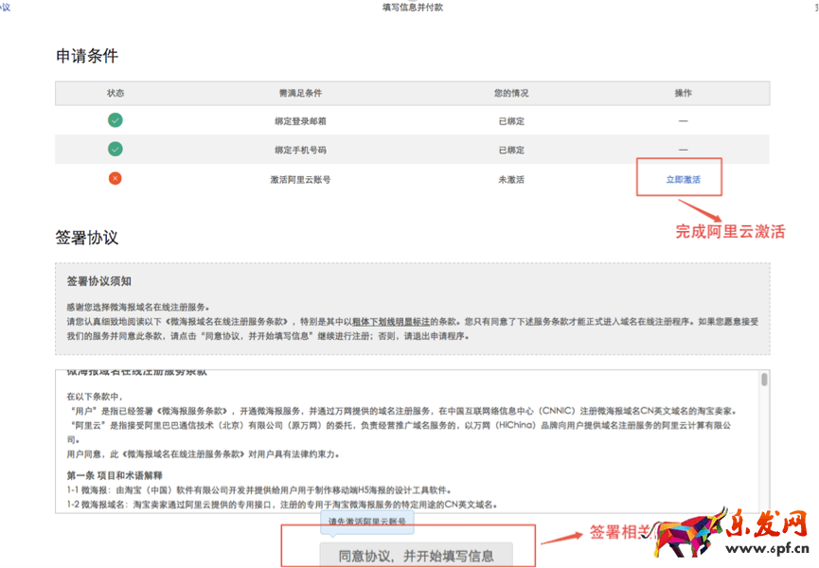Click the 操作 column header
The width and height of the screenshot is (819, 568).
pyautogui.click(x=683, y=93)
